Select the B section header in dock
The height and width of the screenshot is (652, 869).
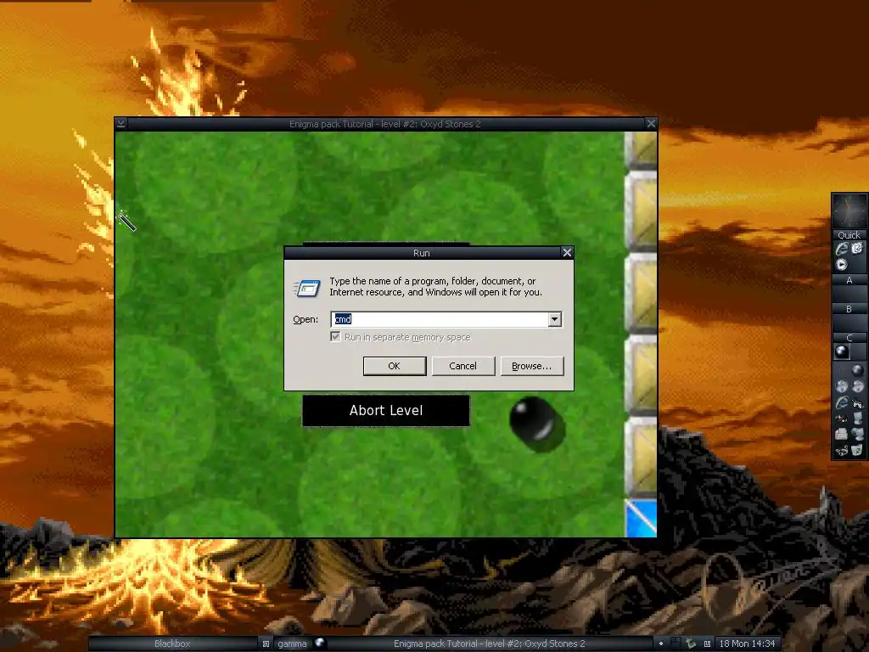[x=849, y=309]
